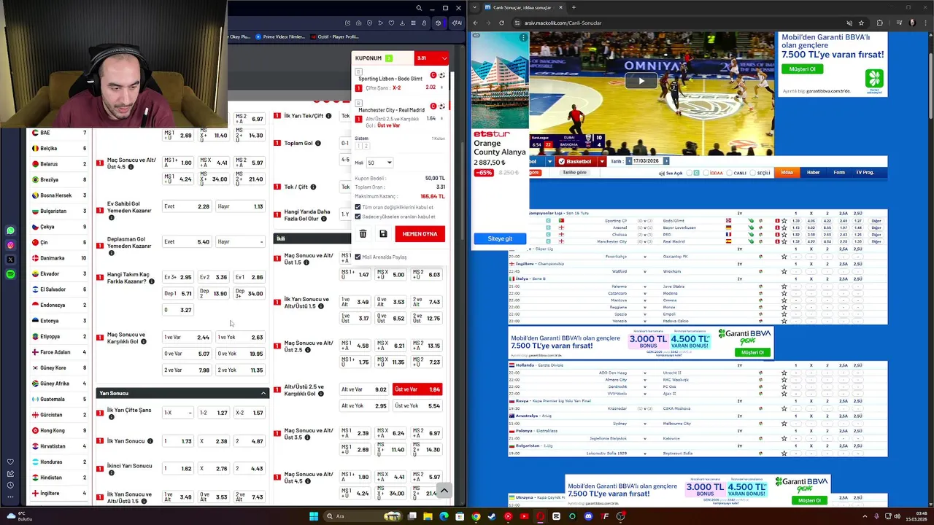Expand the İngiltere league list
Image resolution: width=934 pixels, height=525 pixels.
[x=59, y=493]
